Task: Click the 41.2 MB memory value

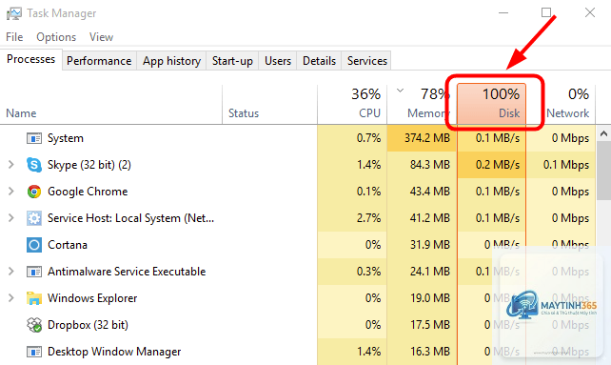Action: (x=430, y=218)
